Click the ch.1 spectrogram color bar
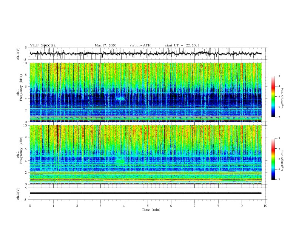Screen dimensions: 299x231 pos(273,97)
